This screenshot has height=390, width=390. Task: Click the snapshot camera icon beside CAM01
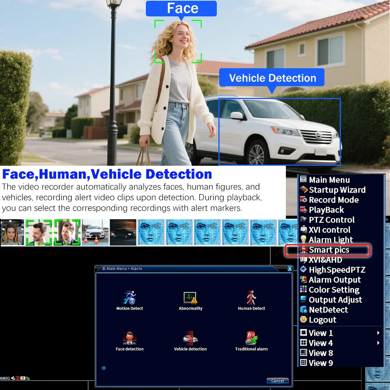pos(23,378)
